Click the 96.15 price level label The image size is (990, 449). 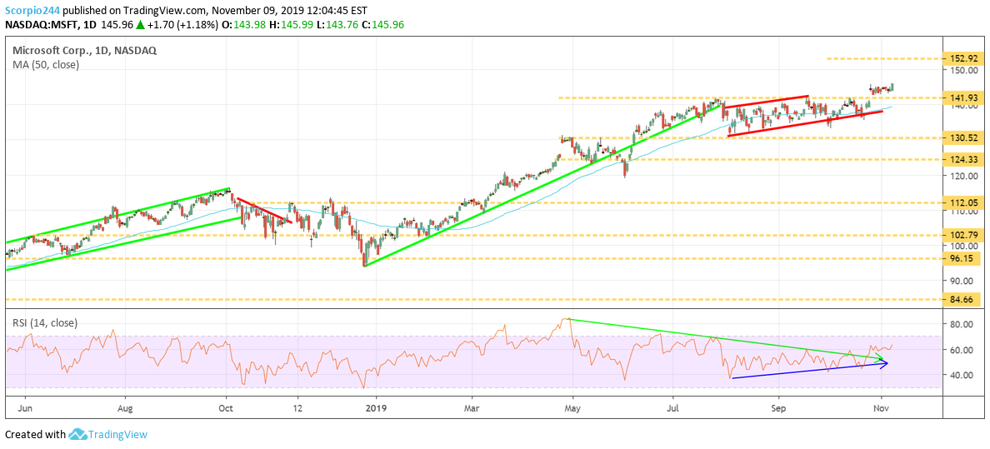click(961, 258)
